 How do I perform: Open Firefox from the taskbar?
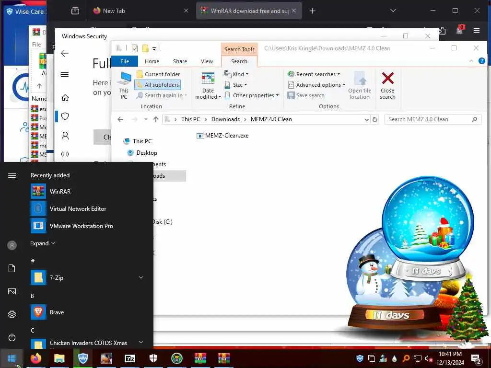coord(35,358)
